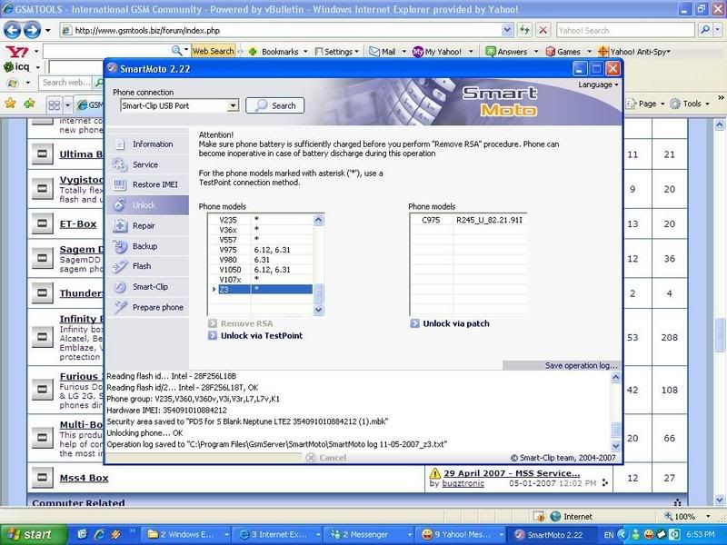Image resolution: width=727 pixels, height=545 pixels.
Task: Click the Add to Favorites icon
Action: (x=29, y=103)
